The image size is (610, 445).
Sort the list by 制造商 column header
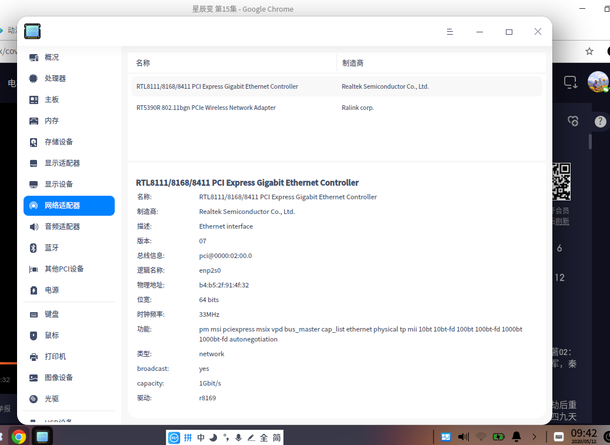click(441, 63)
